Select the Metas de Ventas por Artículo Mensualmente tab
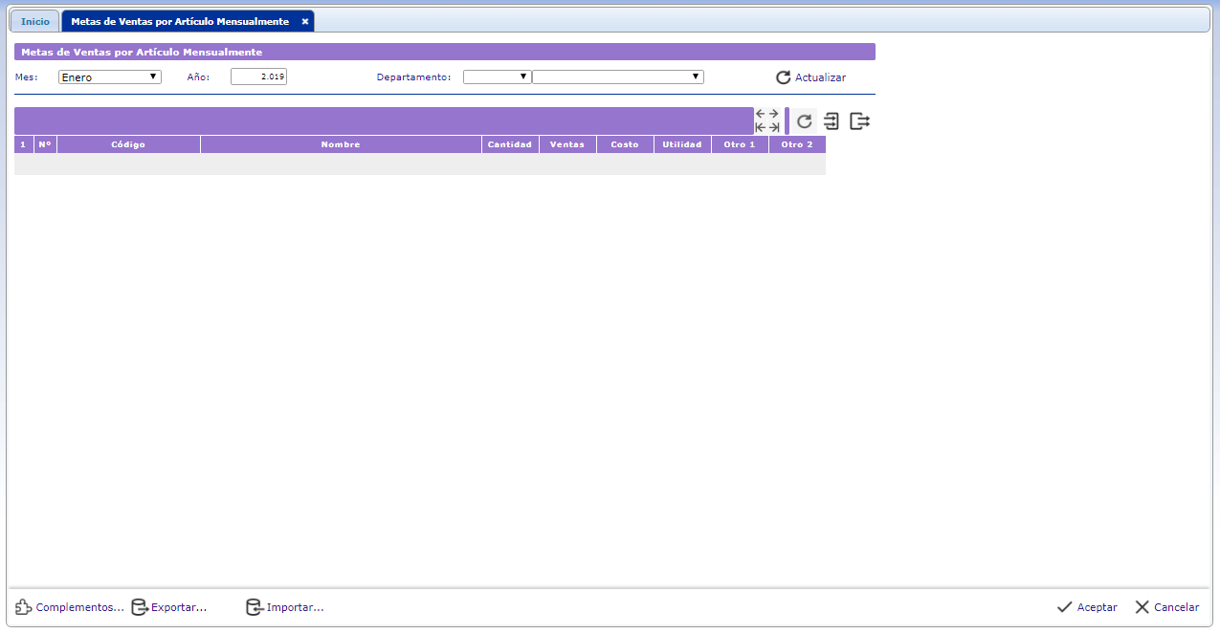The image size is (1220, 634). coord(180,21)
